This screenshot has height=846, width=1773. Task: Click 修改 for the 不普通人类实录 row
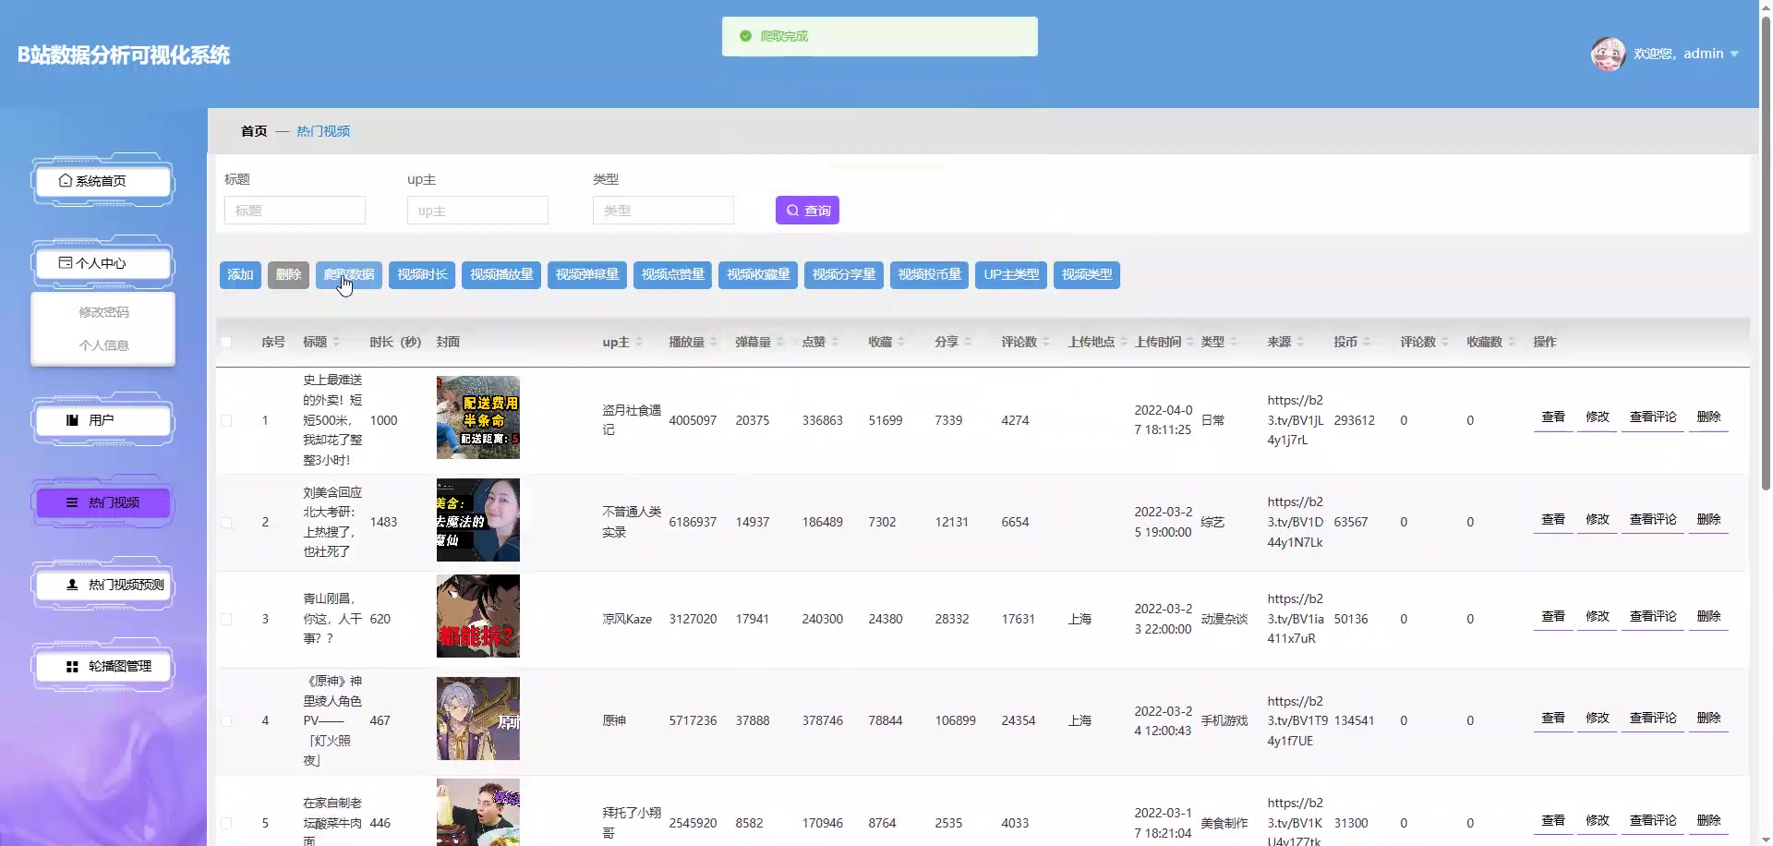(1598, 520)
